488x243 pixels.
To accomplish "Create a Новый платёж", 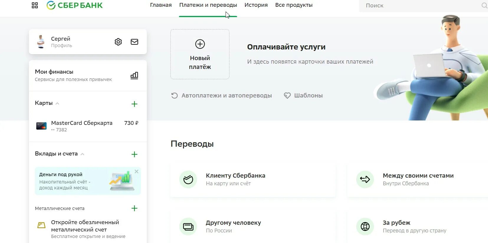I will pos(200,54).
